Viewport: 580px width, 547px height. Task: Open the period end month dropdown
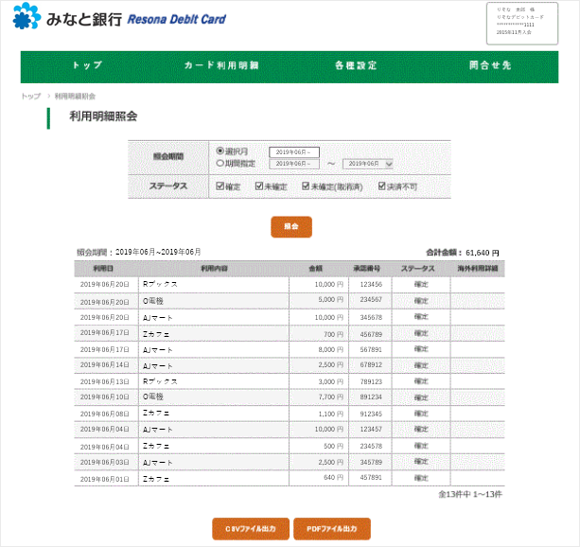click(x=368, y=164)
